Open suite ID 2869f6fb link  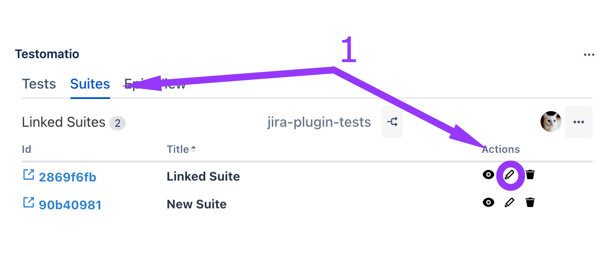tap(68, 177)
